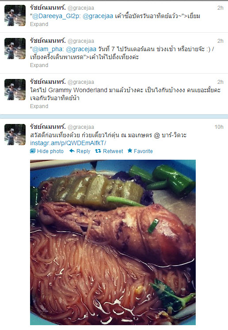Image resolution: width=228 pixels, height=330 pixels.
Task: Open the @iam_pha mention link
Action: [48, 49]
